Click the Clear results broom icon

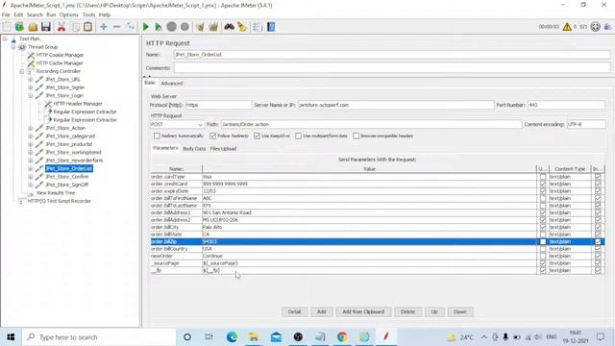coord(200,27)
